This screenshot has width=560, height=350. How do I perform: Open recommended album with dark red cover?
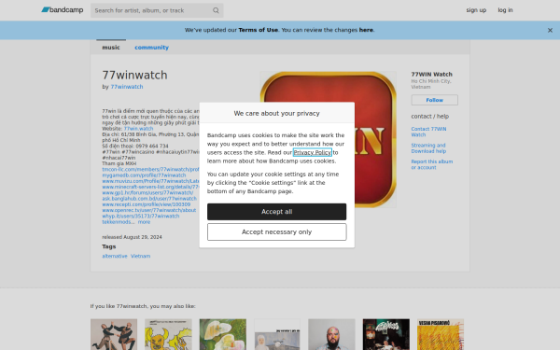pos(386,334)
